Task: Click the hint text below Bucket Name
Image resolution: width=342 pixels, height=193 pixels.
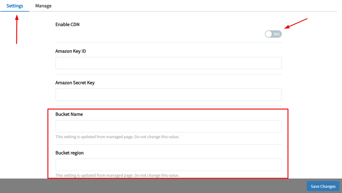Action: [117, 137]
